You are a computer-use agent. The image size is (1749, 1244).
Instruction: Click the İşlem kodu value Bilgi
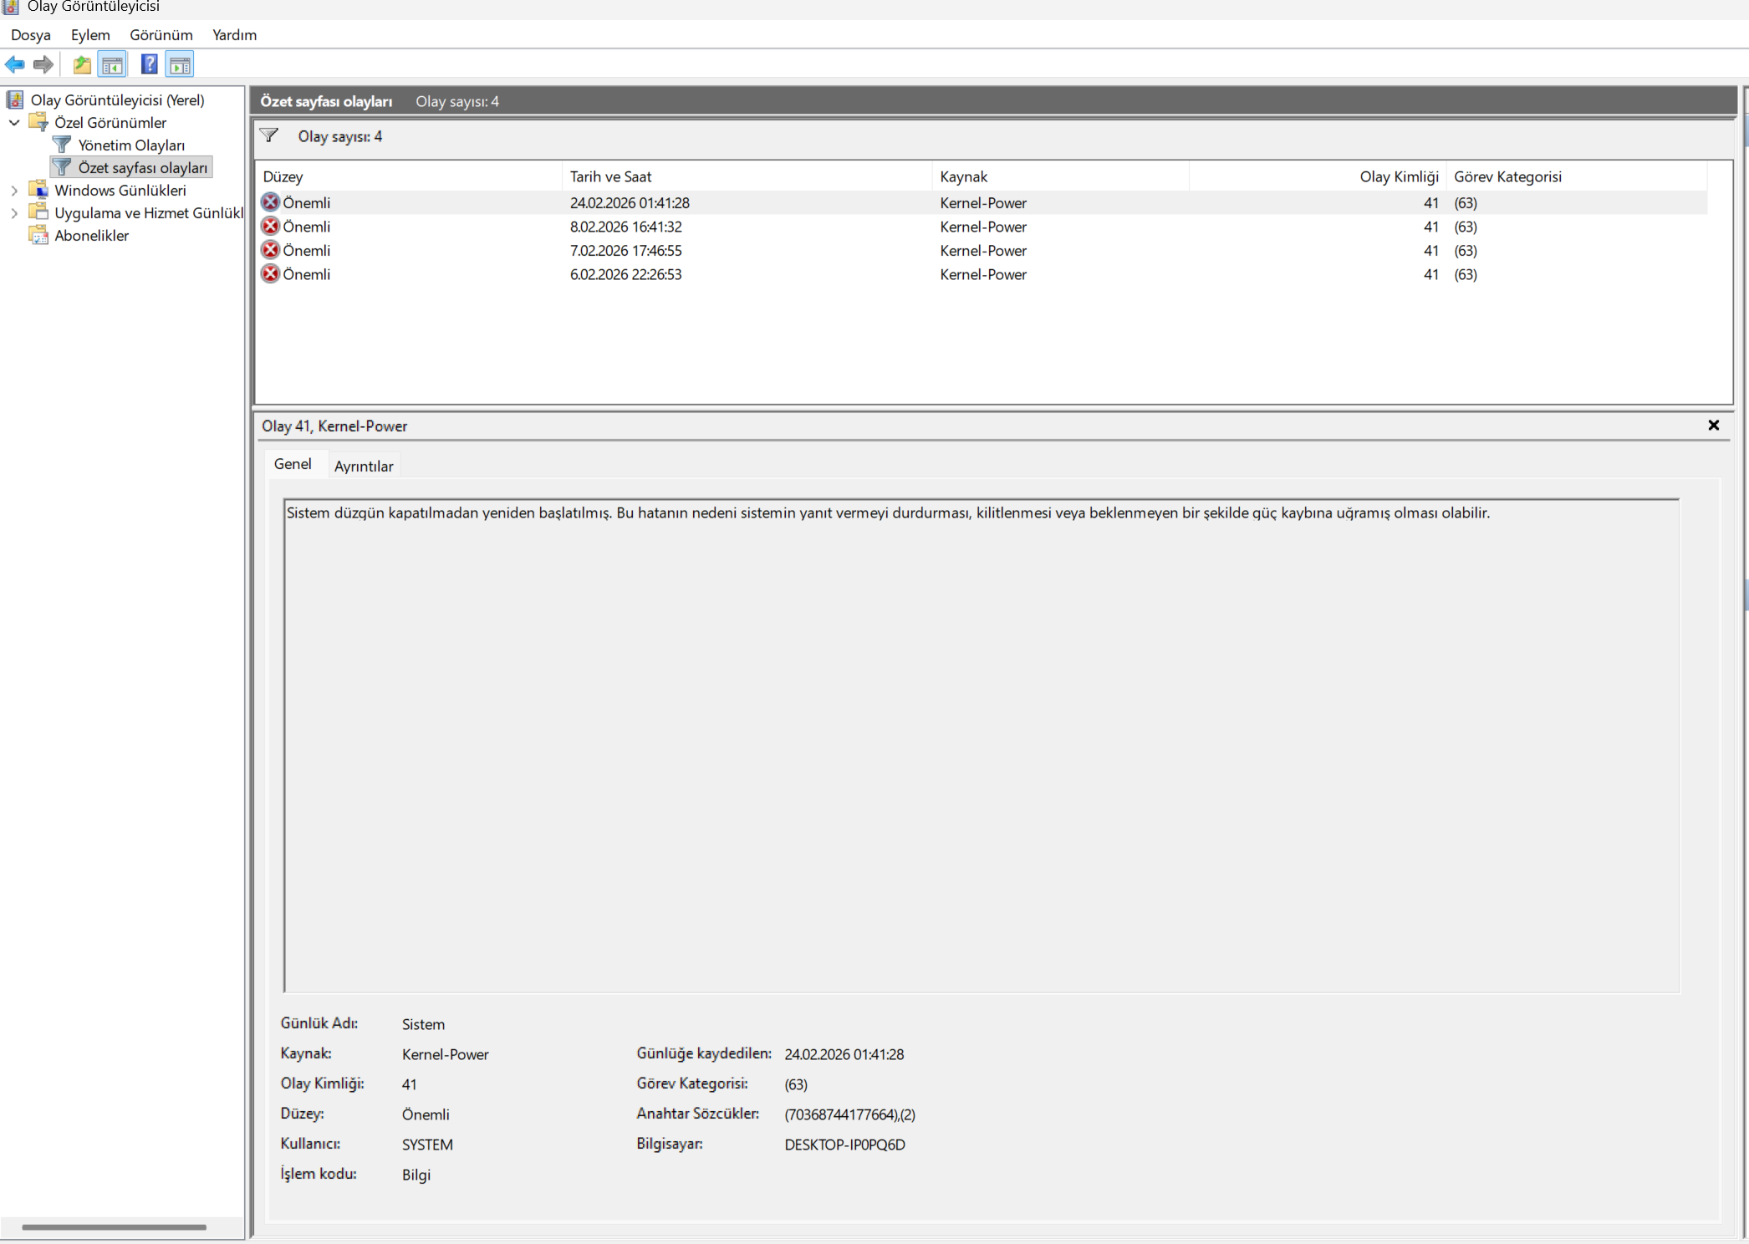point(416,1175)
